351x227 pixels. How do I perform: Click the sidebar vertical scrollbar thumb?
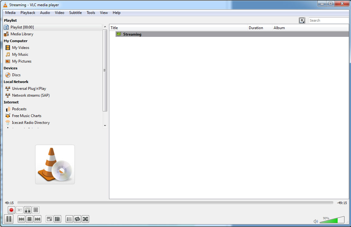coord(105,70)
